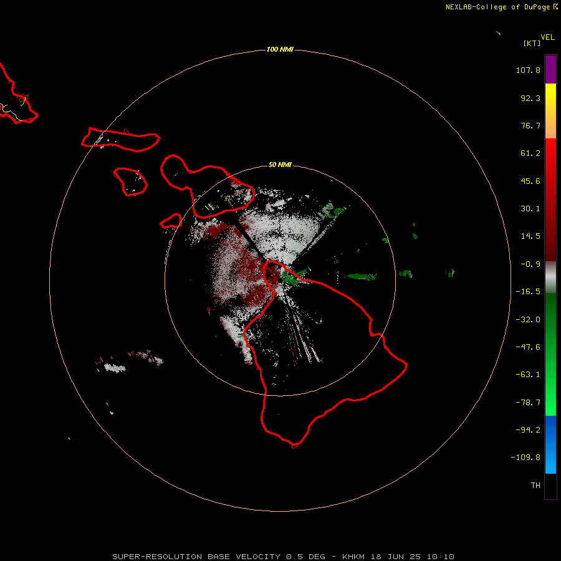The height and width of the screenshot is (561, 561).
Task: Click the -63.1 velocity scale value
Action: [x=528, y=375]
